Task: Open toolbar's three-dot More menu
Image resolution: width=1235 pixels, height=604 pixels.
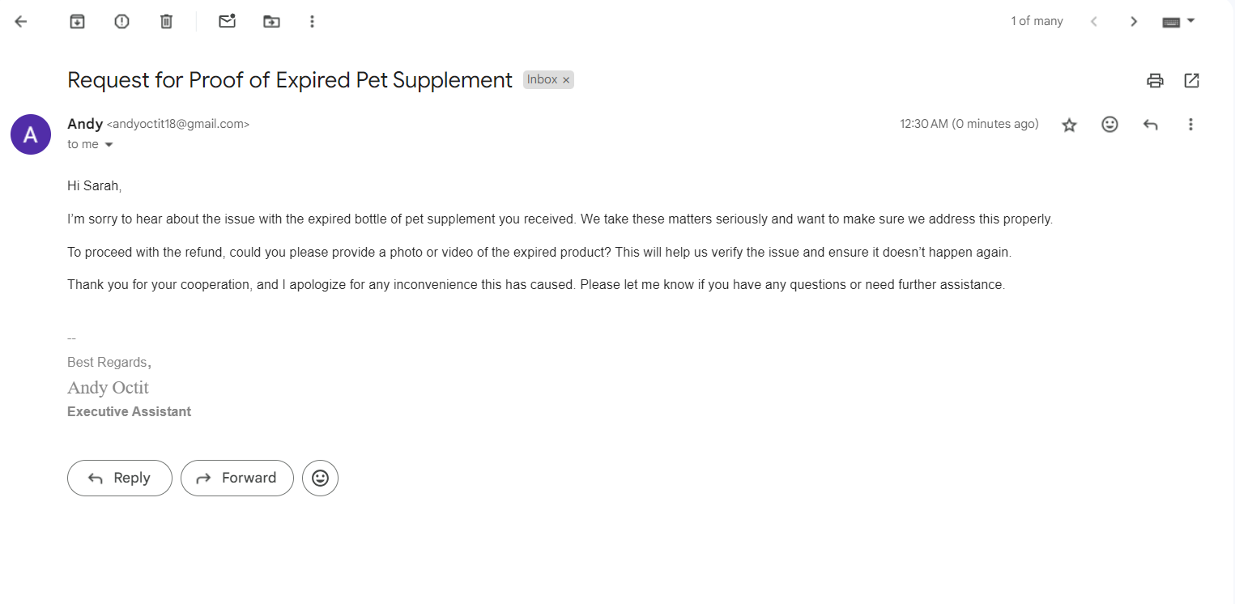Action: [x=312, y=22]
